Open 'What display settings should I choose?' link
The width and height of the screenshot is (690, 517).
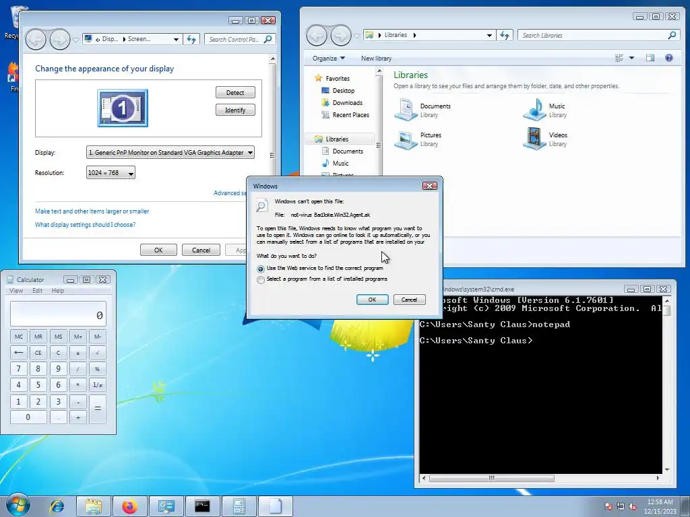pos(85,225)
